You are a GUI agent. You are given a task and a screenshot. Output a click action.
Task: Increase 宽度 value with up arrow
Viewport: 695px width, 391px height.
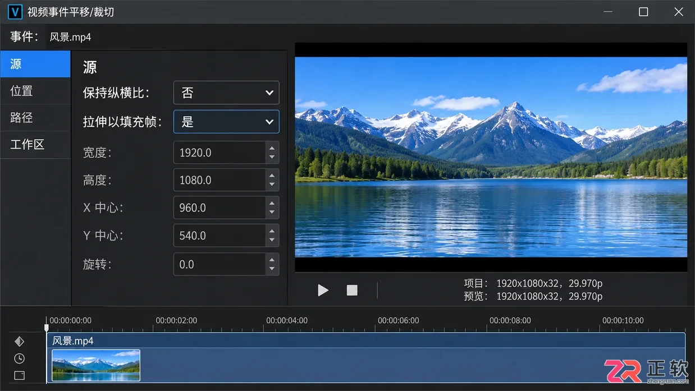point(272,148)
